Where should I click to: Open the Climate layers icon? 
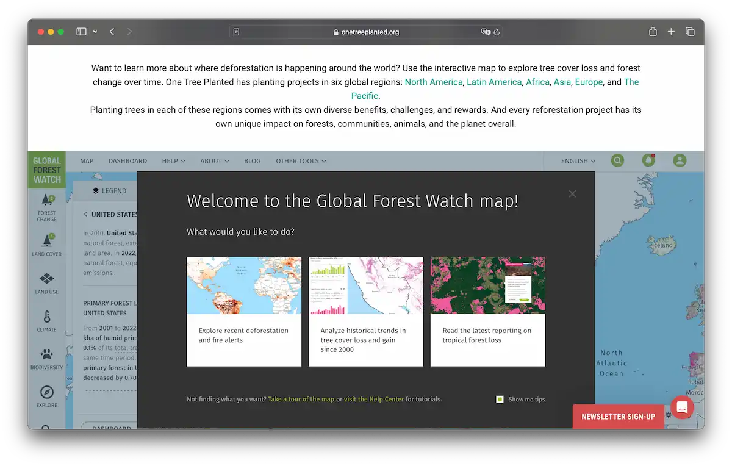46,319
